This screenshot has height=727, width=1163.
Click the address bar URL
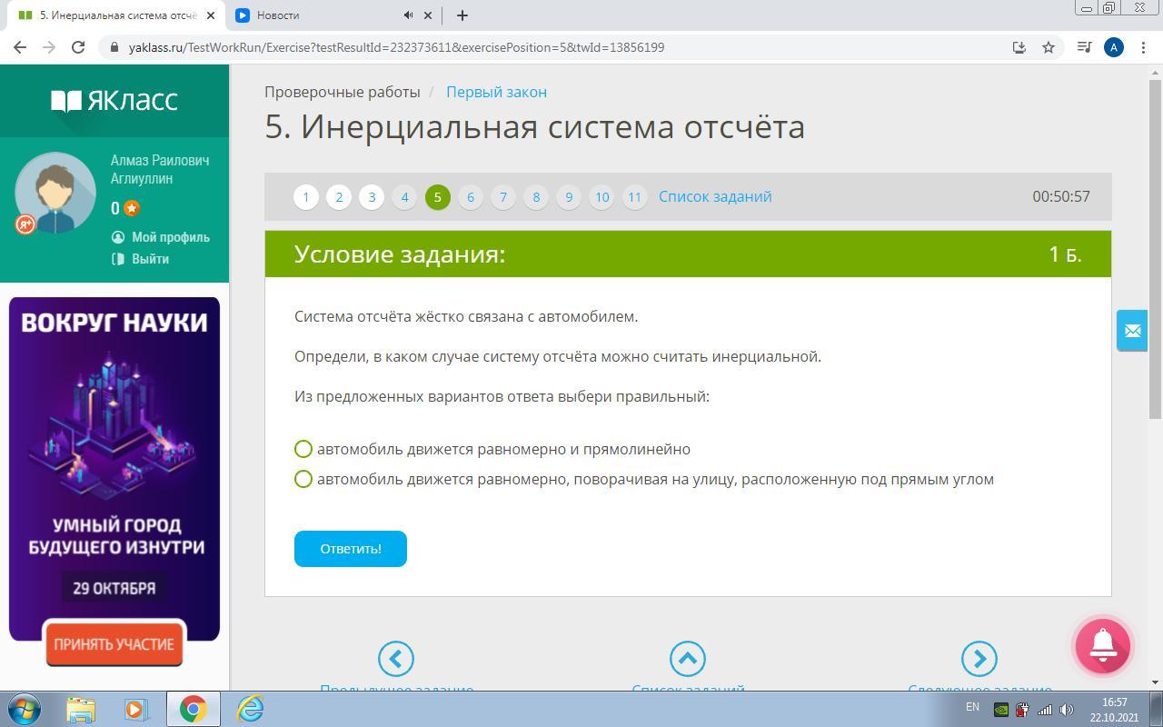396,47
